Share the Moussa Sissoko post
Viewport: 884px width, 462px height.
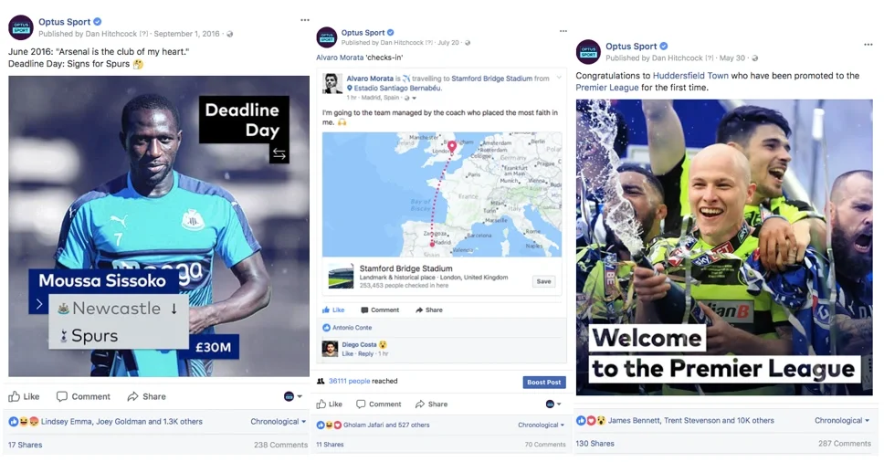click(147, 396)
